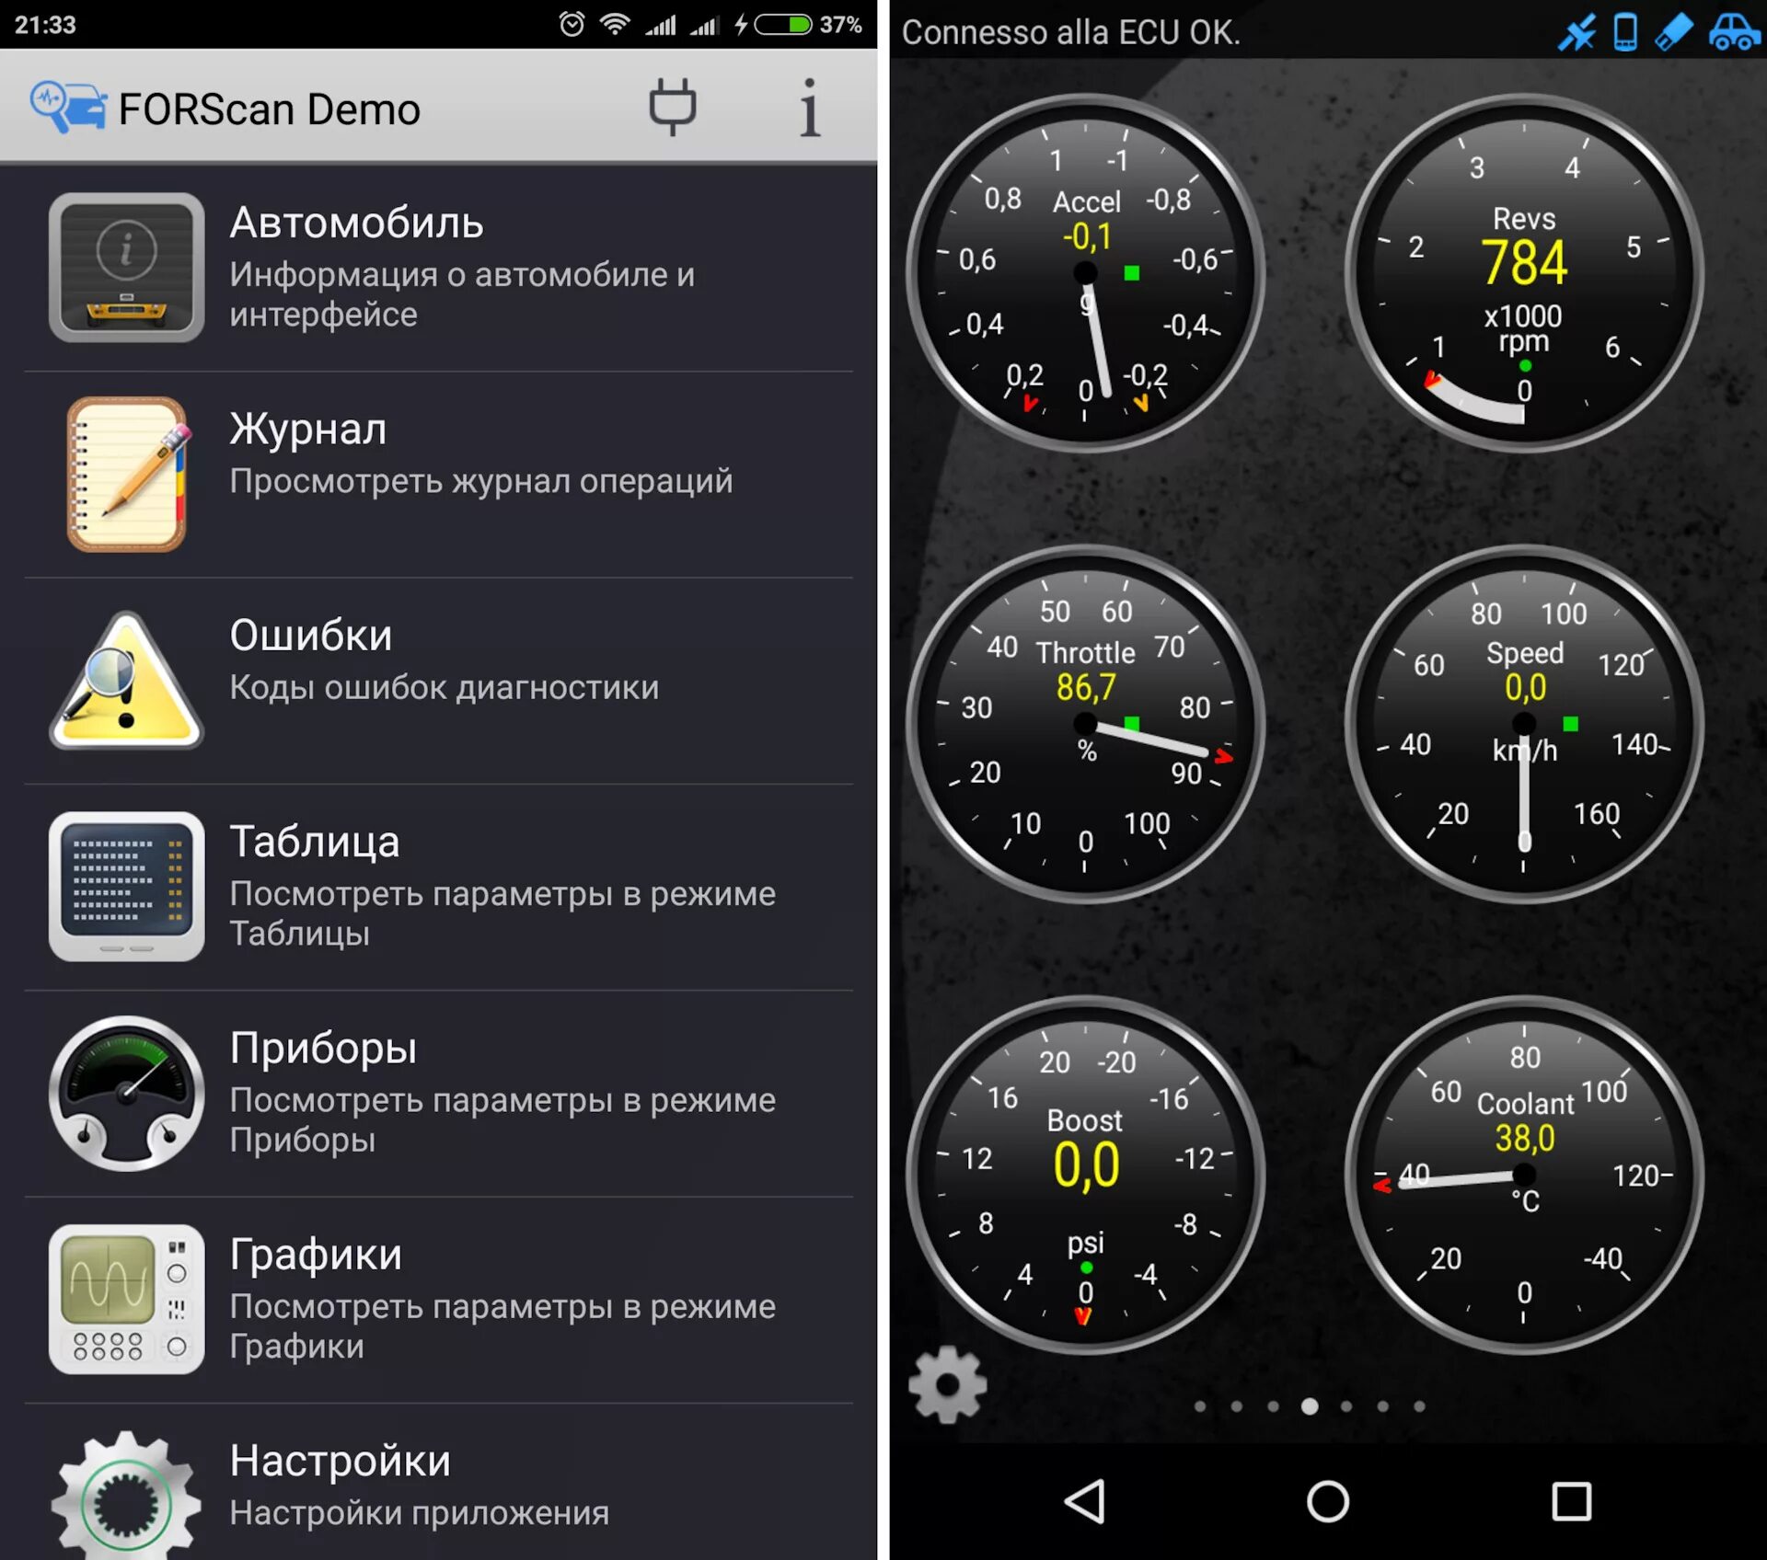Open the Автомобиль vehicle info section
This screenshot has width=1767, height=1560.
coord(437,239)
